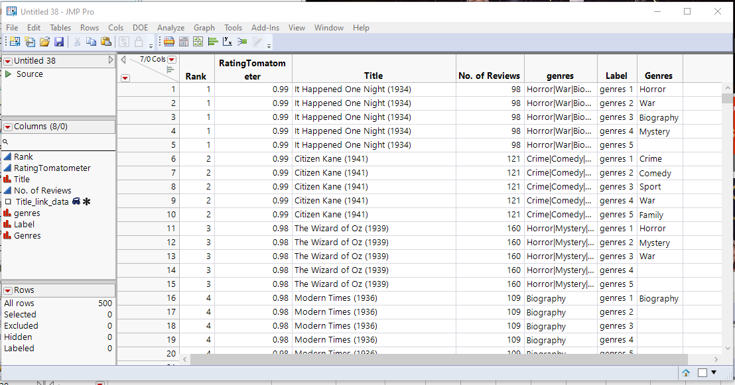Create a new data table from the toolbar

[x=15, y=41]
